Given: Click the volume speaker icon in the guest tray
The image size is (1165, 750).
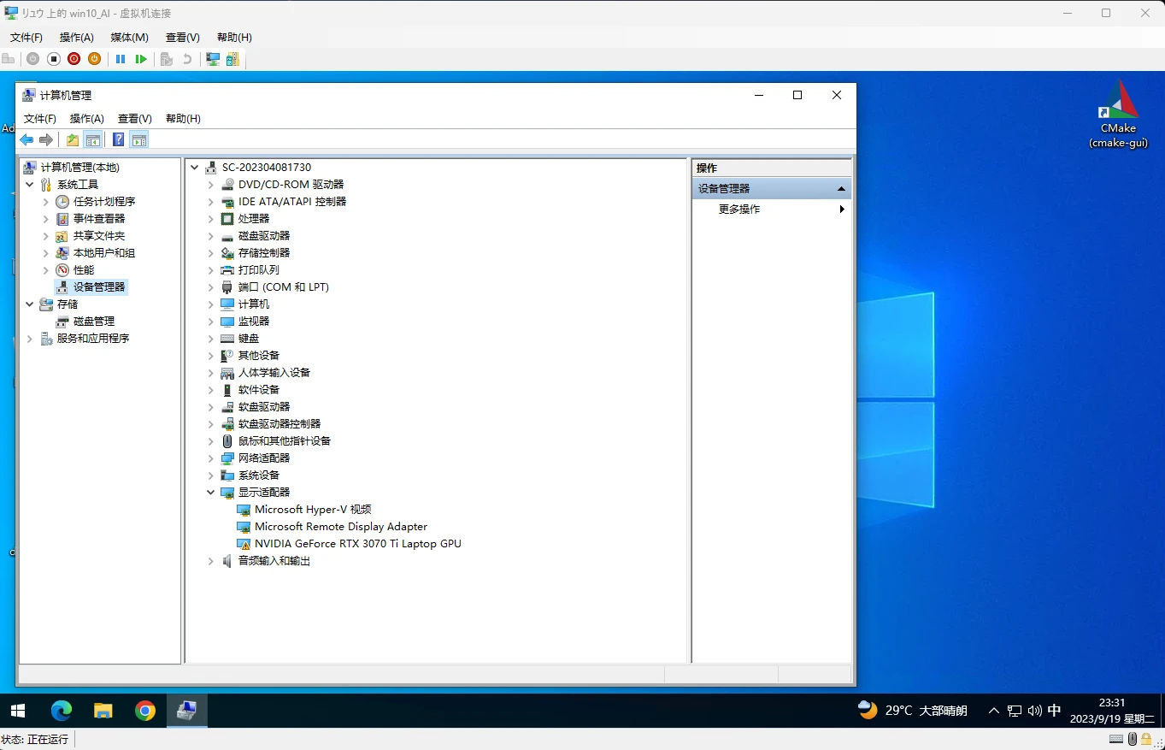Looking at the screenshot, I should pos(1034,711).
